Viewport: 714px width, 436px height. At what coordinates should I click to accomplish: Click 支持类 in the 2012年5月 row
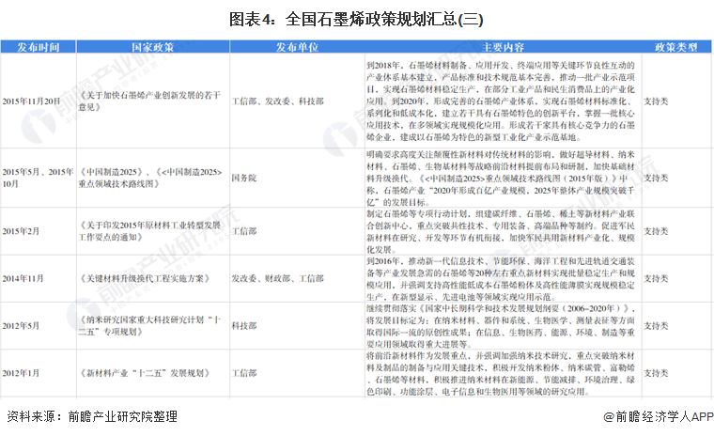656,326
